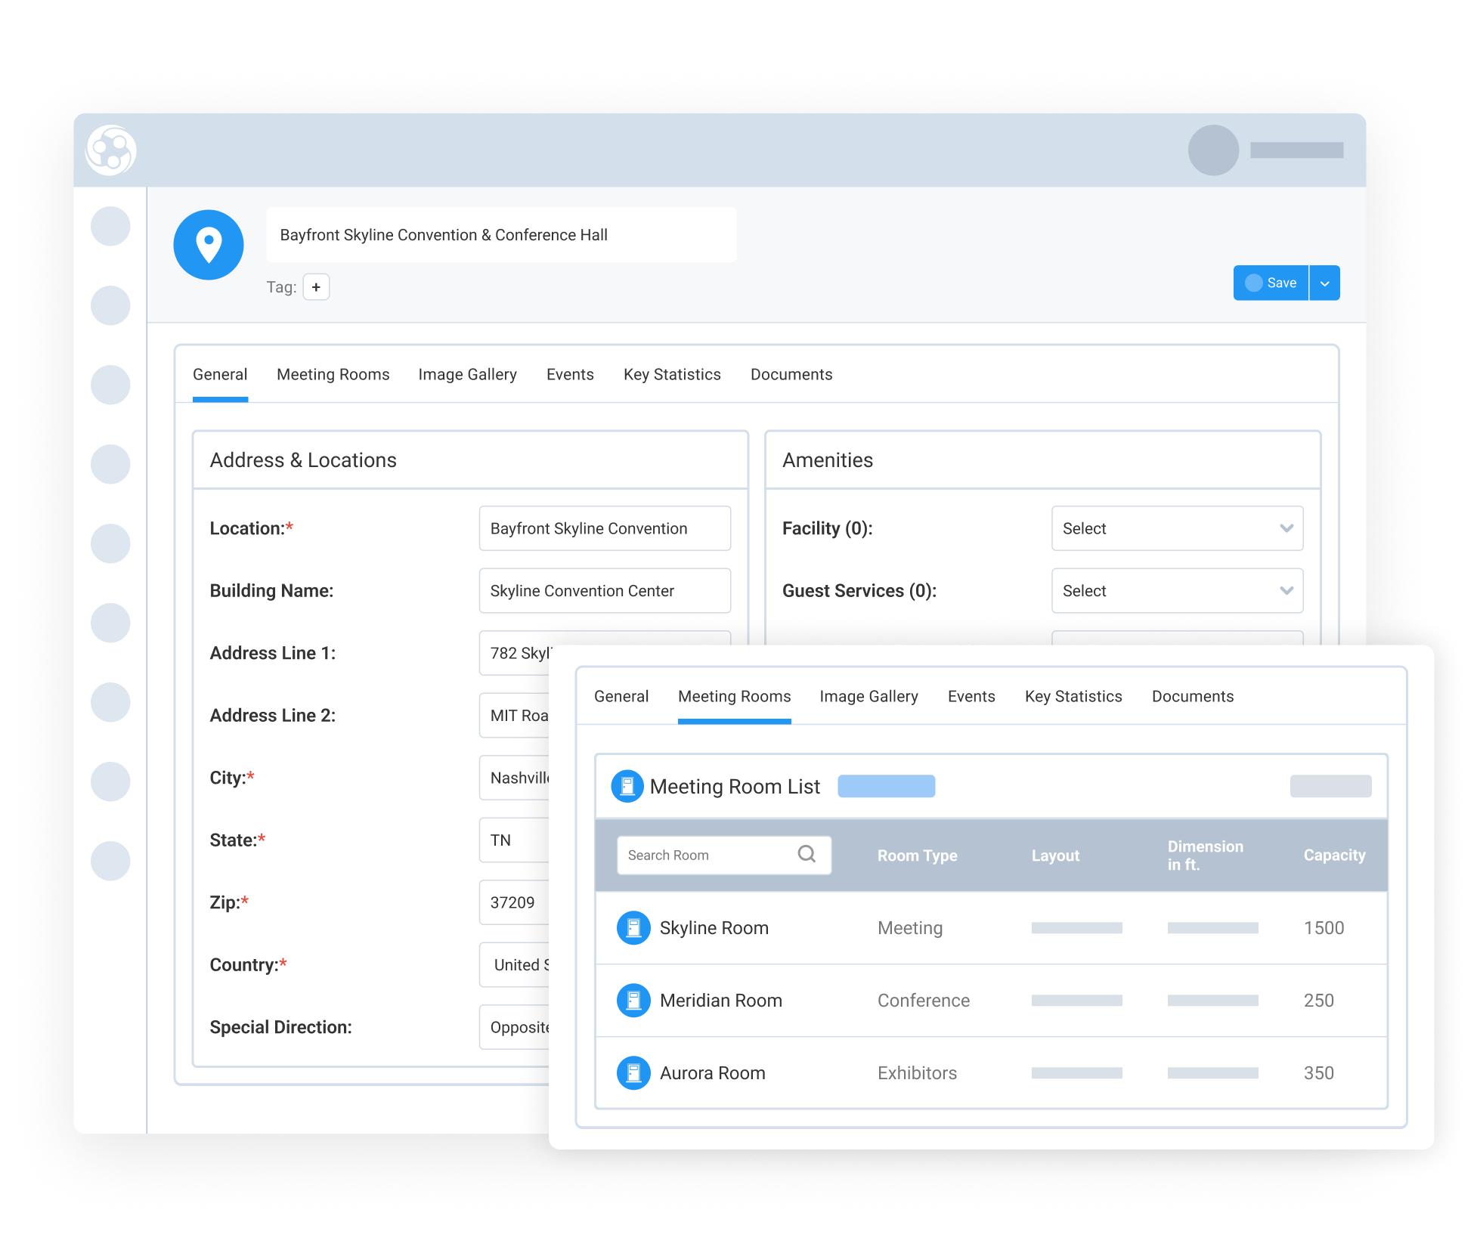Click the user avatar in the header
Screen dimensions: 1480x1247
click(1212, 150)
